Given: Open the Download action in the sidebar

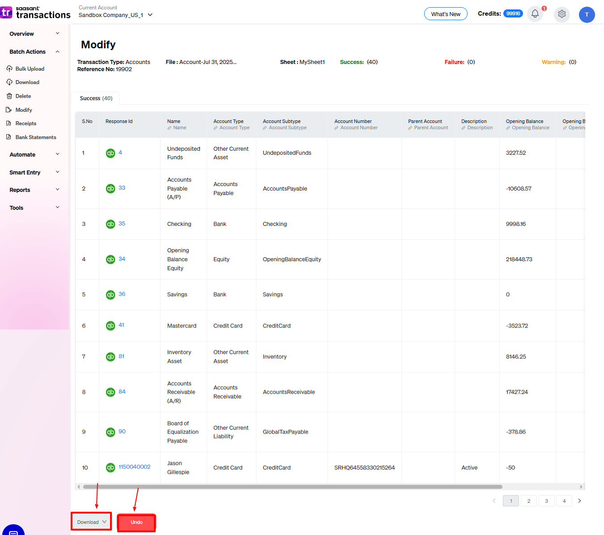Looking at the screenshot, I should tap(27, 82).
